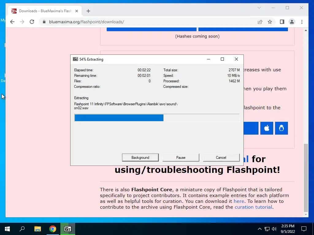The height and width of the screenshot is (235, 314).
Task: Open the curation tutorial link
Action: point(253,207)
